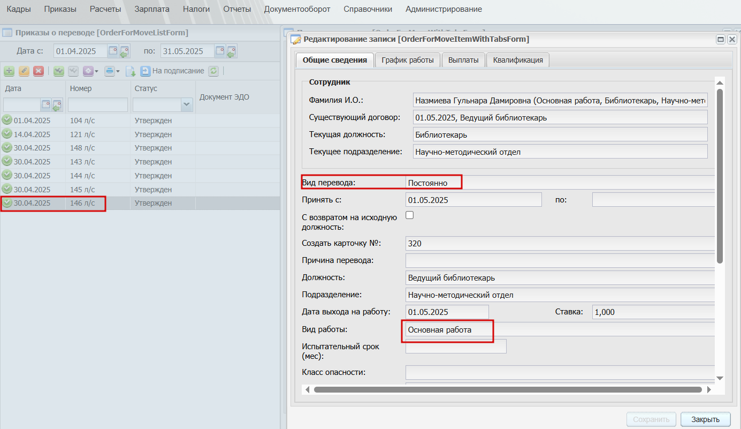The height and width of the screenshot is (429, 741).
Task: Open the "Причина перевода" field
Action: click(560, 260)
